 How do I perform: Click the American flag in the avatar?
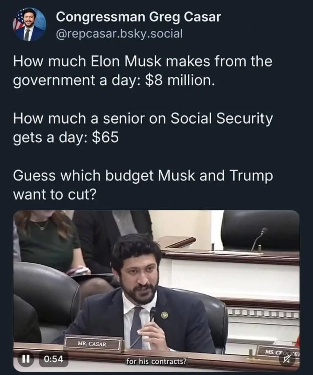tap(18, 21)
